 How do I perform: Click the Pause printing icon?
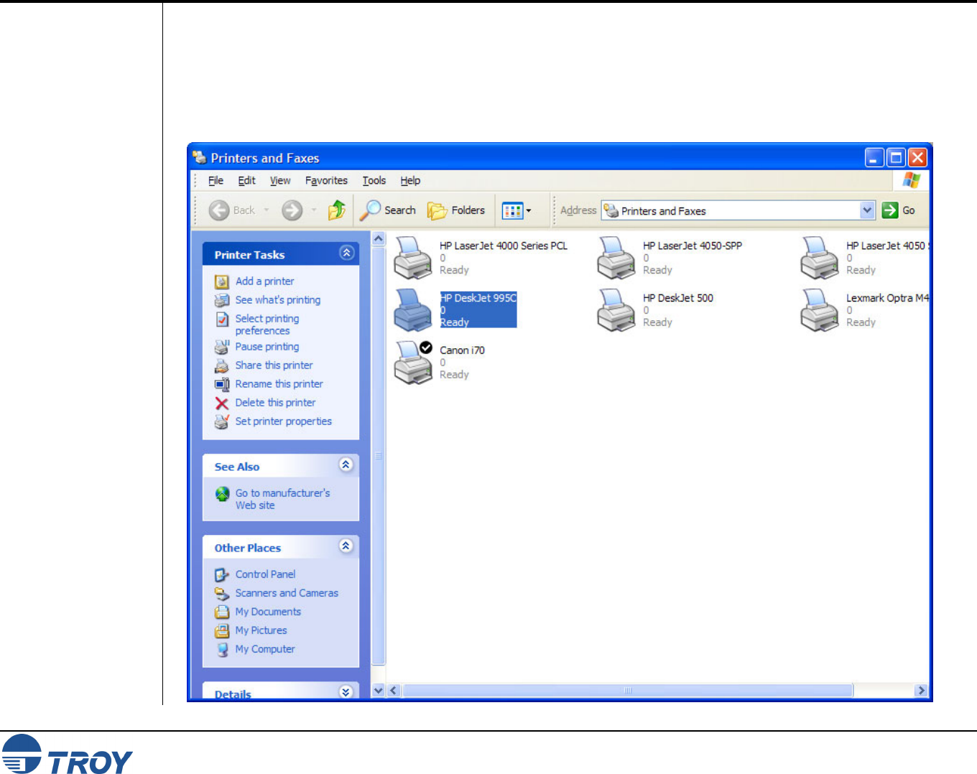(x=222, y=347)
